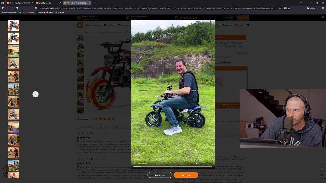The height and width of the screenshot is (183, 326).
Task: Select the second gallery thumbnail with play icon
Action: pyautogui.click(x=13, y=38)
